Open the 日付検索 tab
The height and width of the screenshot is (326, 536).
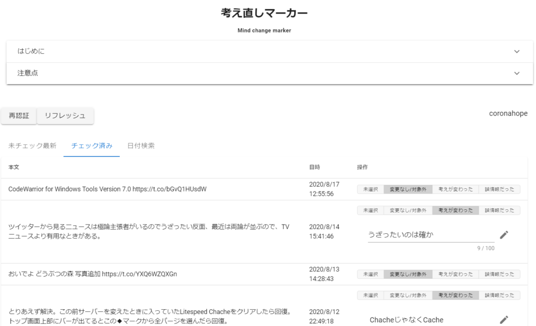click(x=141, y=145)
